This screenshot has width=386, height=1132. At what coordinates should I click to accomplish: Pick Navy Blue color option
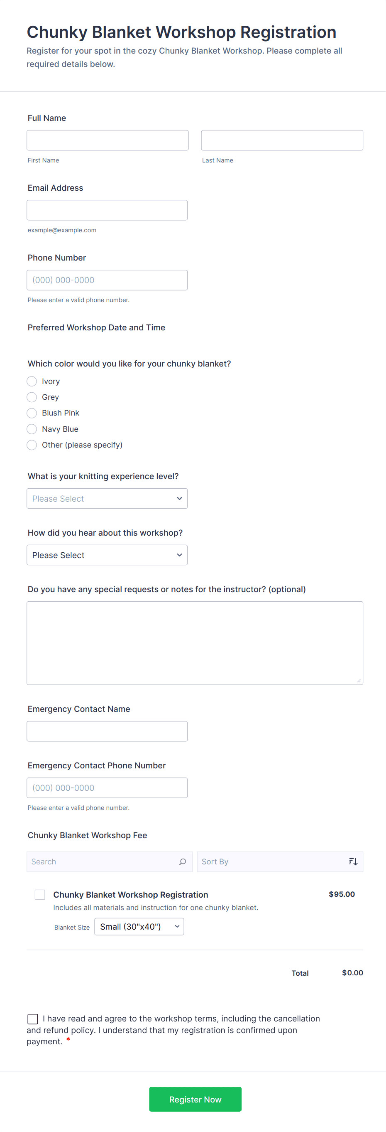(x=32, y=429)
